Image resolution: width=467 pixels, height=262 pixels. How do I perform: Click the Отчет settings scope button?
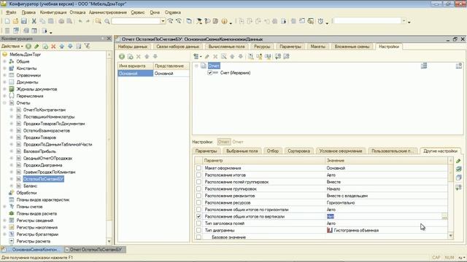pos(224,142)
